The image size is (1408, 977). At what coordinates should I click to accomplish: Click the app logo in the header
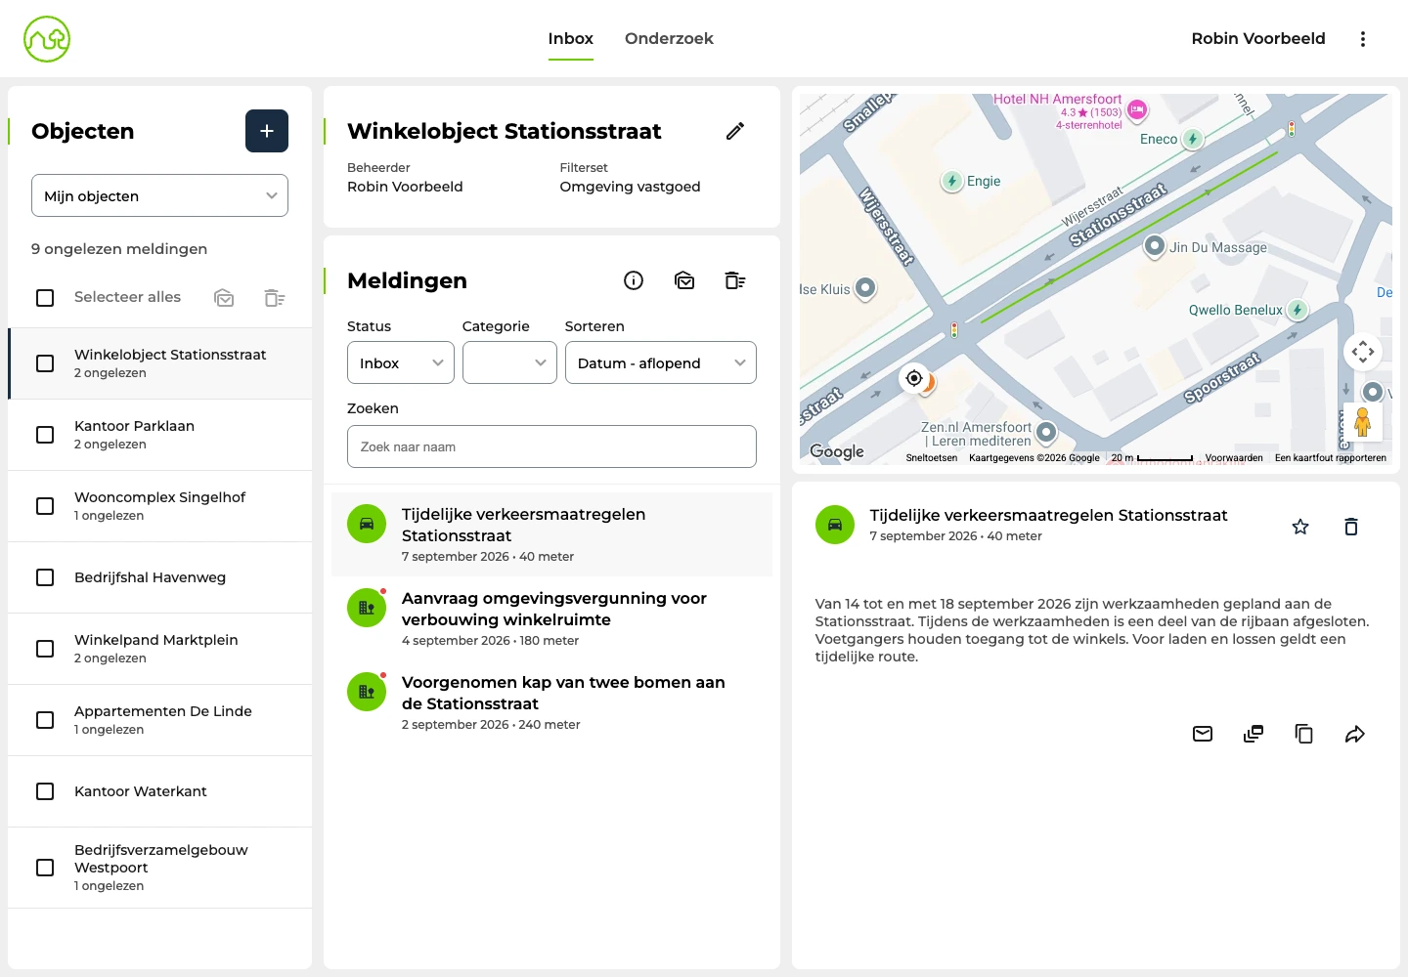47,39
